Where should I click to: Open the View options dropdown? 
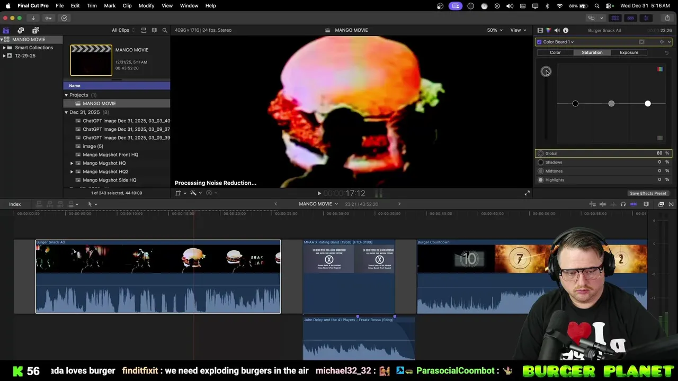[518, 30]
